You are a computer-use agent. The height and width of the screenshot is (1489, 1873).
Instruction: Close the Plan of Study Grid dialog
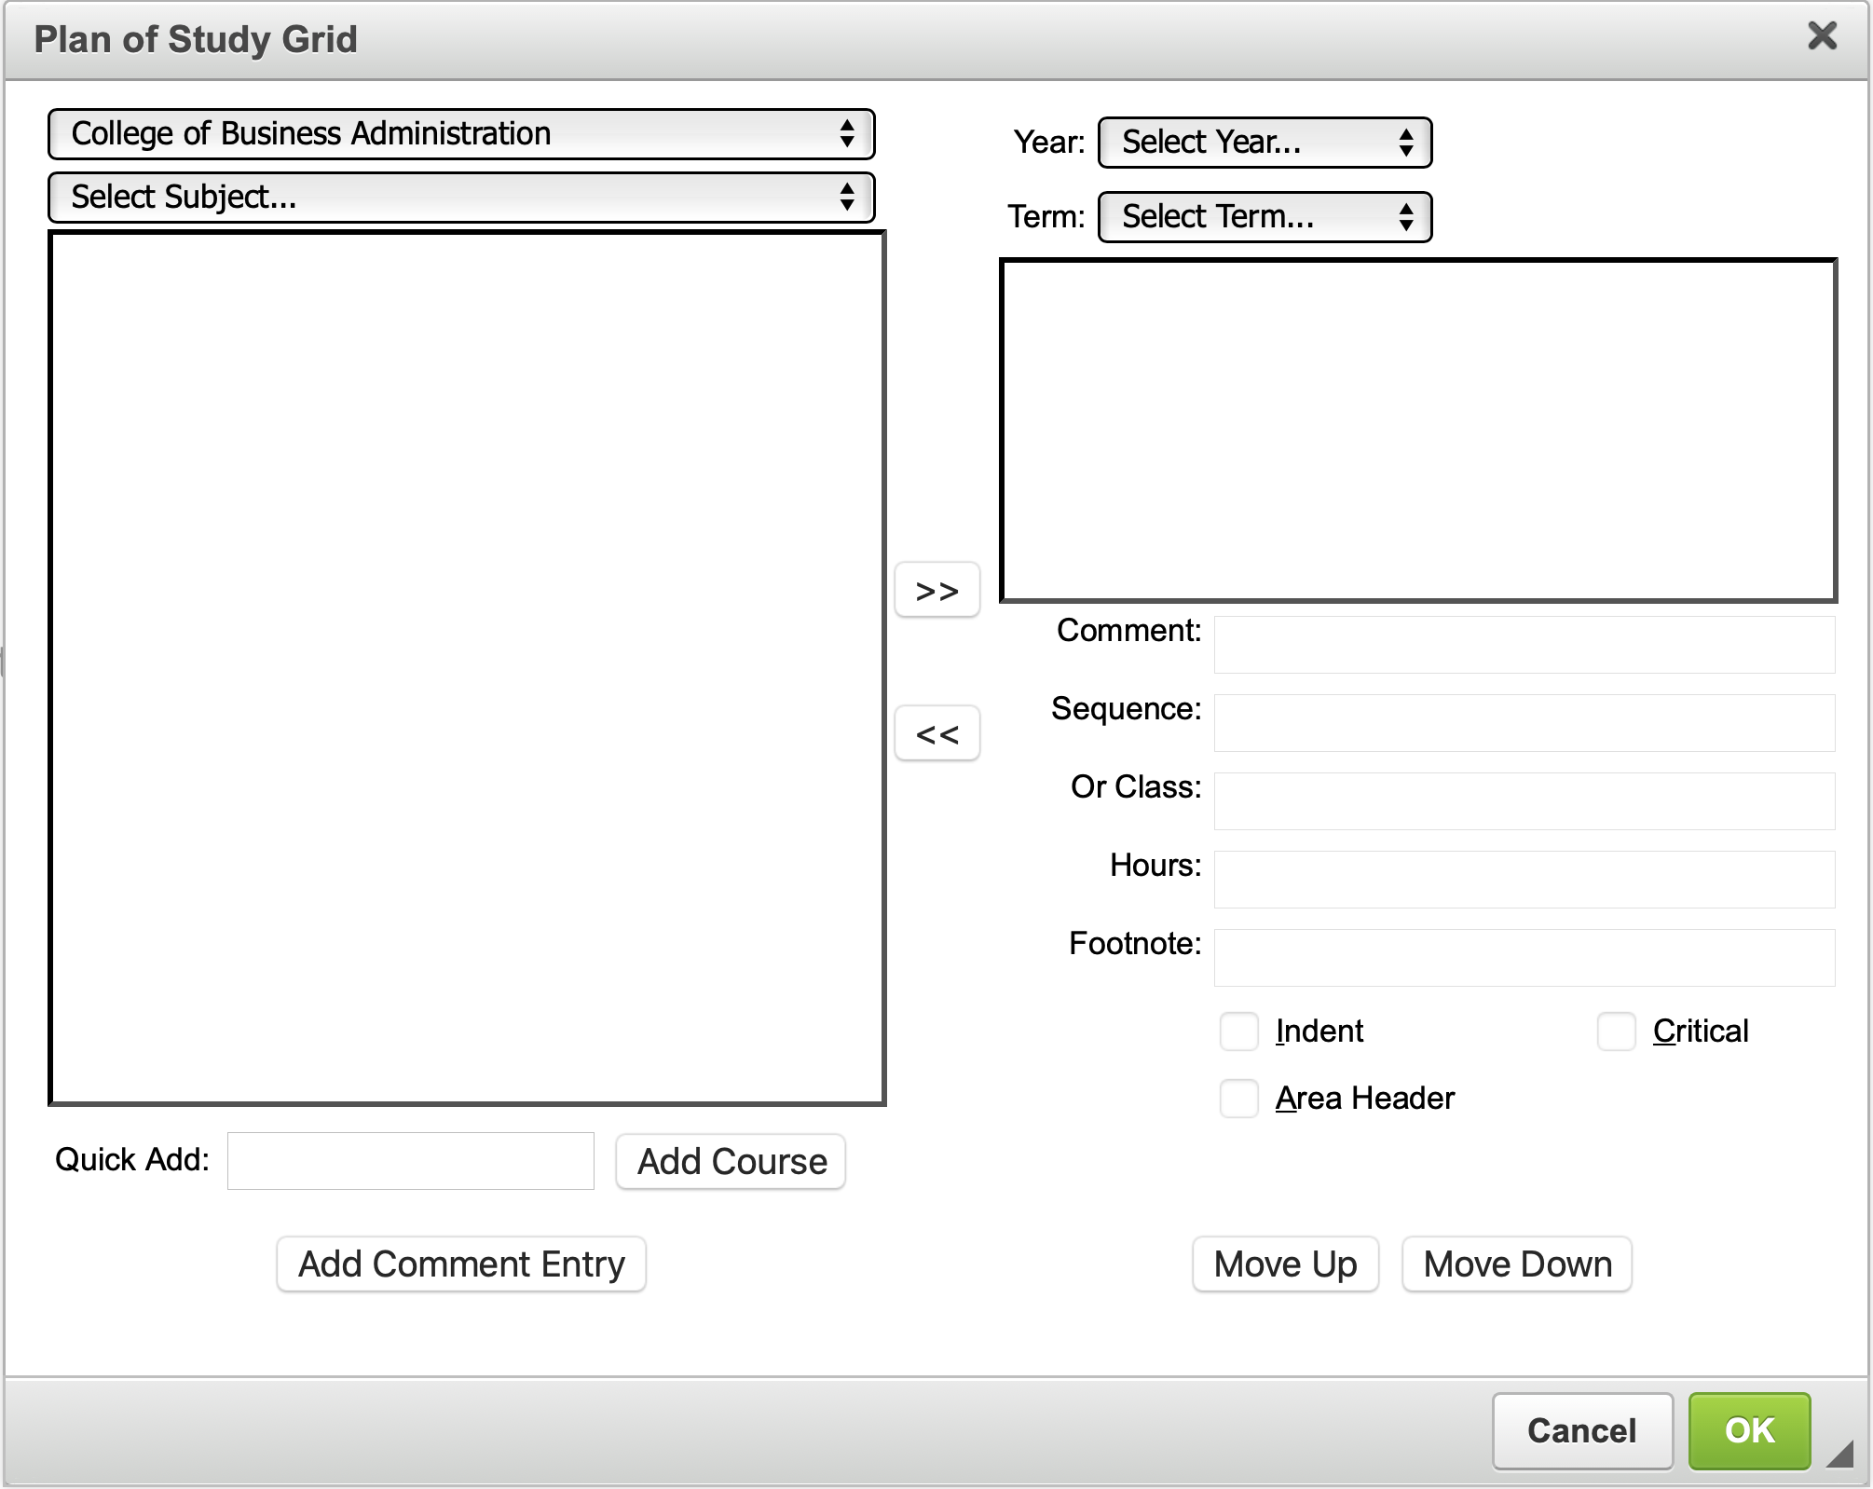pos(1822,36)
